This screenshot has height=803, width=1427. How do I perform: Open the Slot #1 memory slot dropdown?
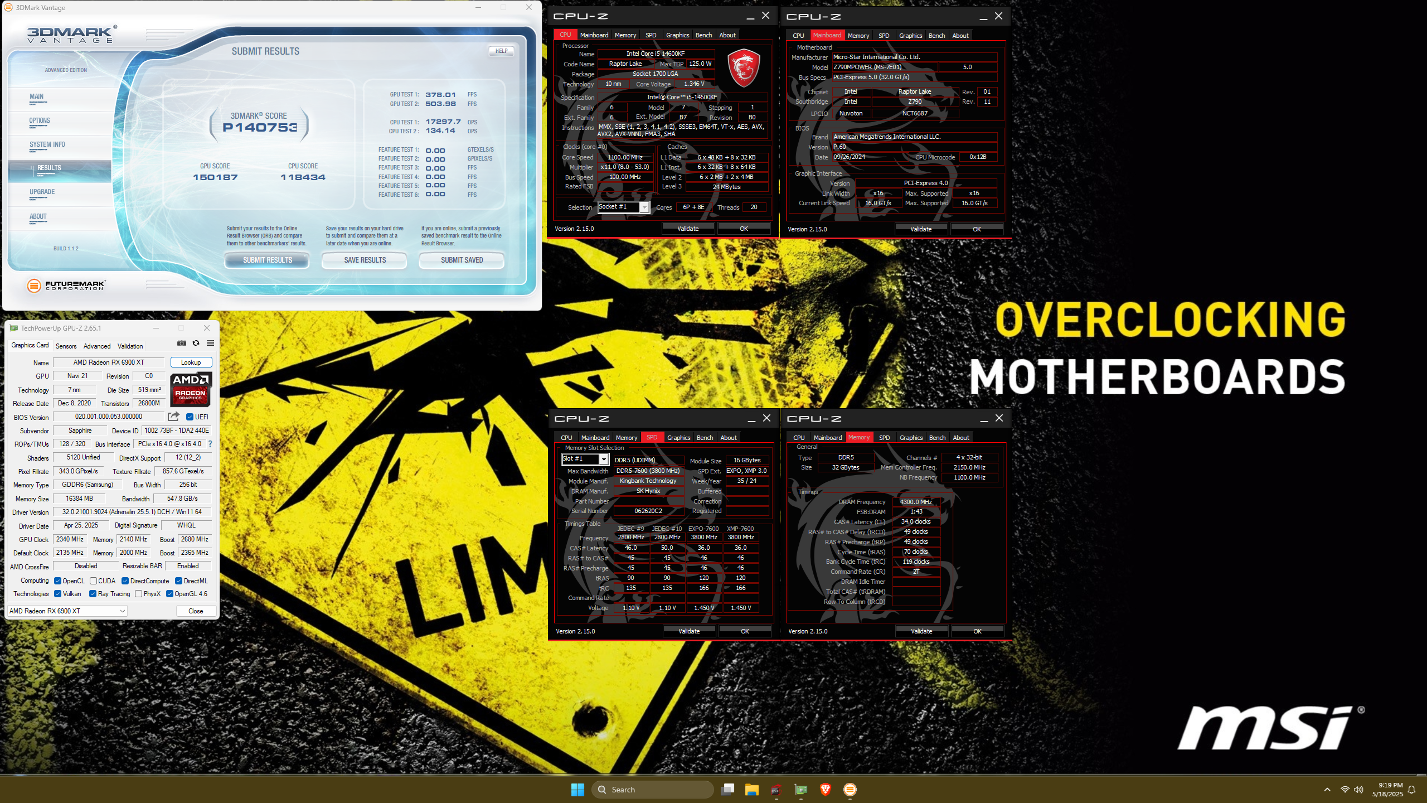pyautogui.click(x=584, y=458)
